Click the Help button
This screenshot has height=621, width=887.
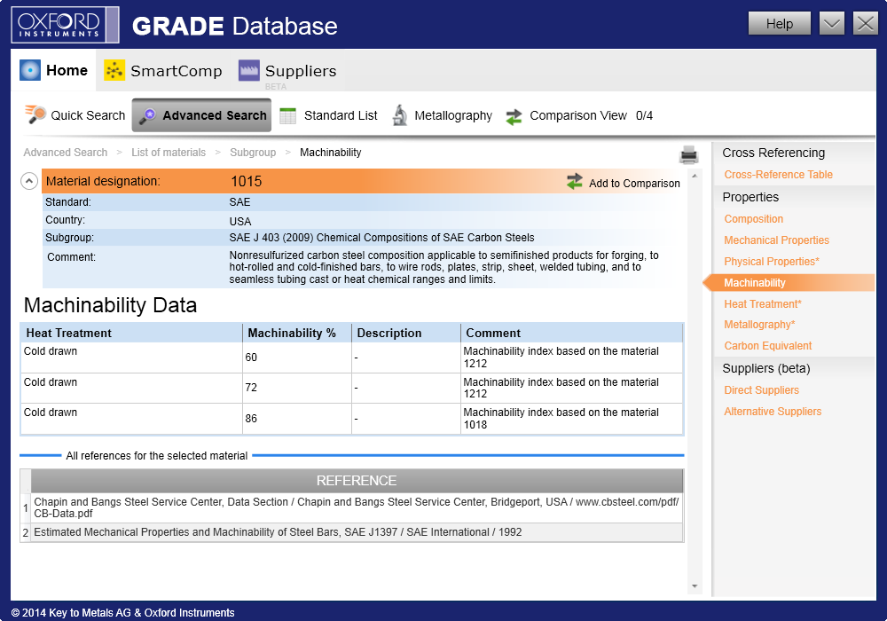coord(780,24)
